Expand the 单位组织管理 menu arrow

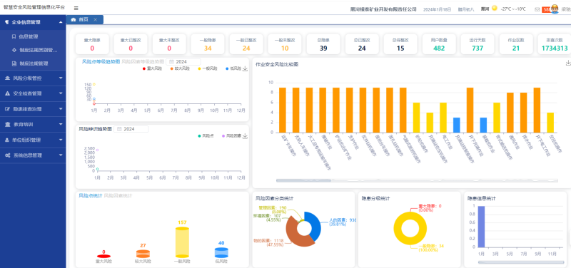coord(61,140)
